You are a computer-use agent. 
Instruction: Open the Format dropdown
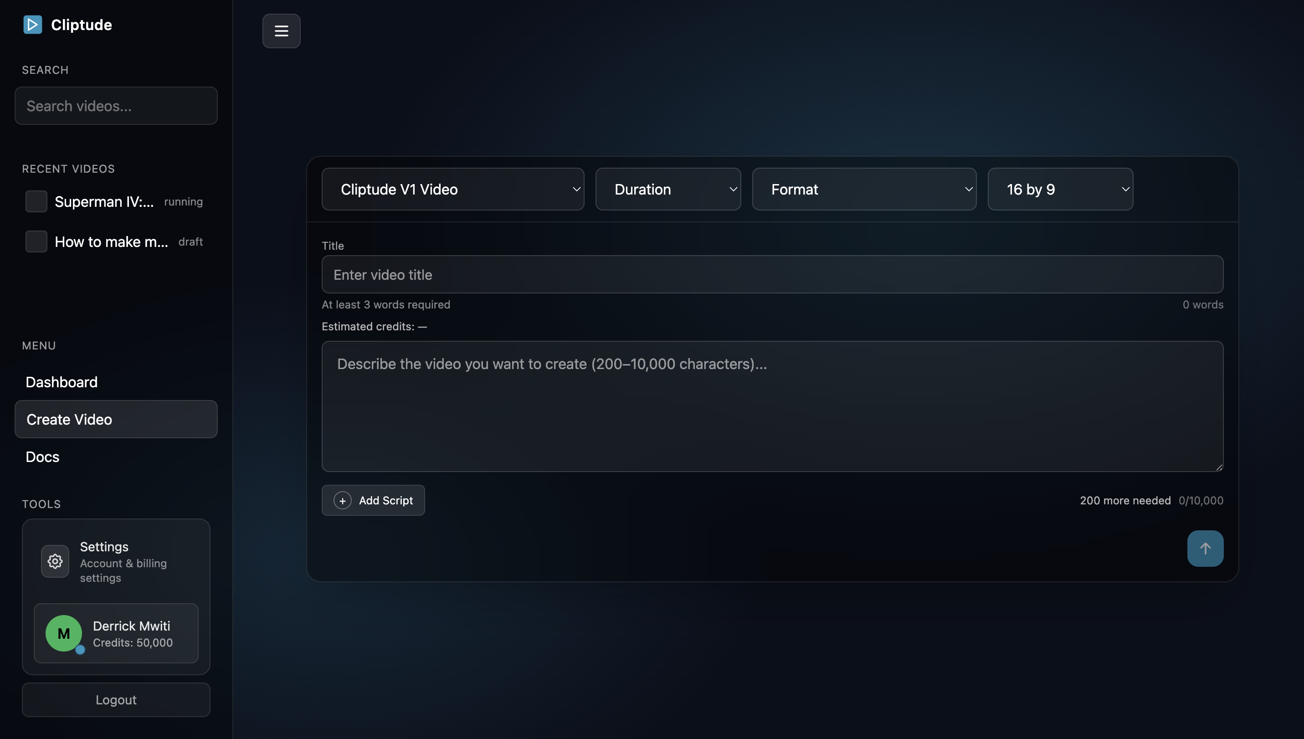pyautogui.click(x=864, y=189)
